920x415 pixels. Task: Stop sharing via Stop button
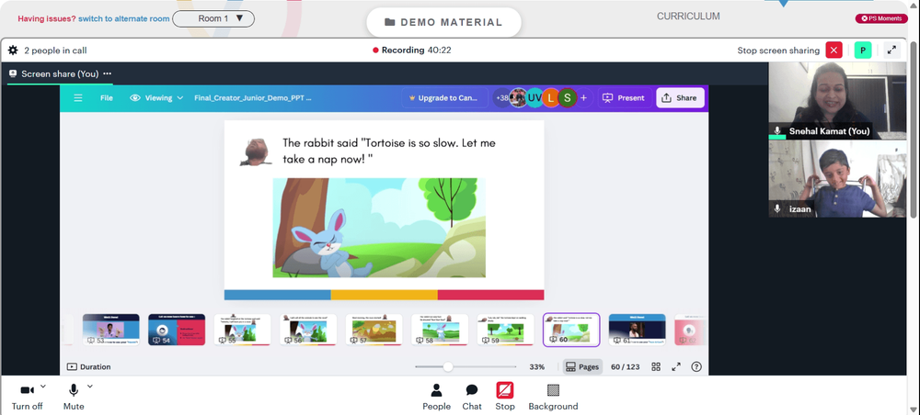[504, 397]
